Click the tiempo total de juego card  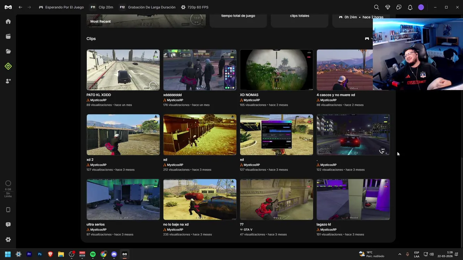pos(238,21)
